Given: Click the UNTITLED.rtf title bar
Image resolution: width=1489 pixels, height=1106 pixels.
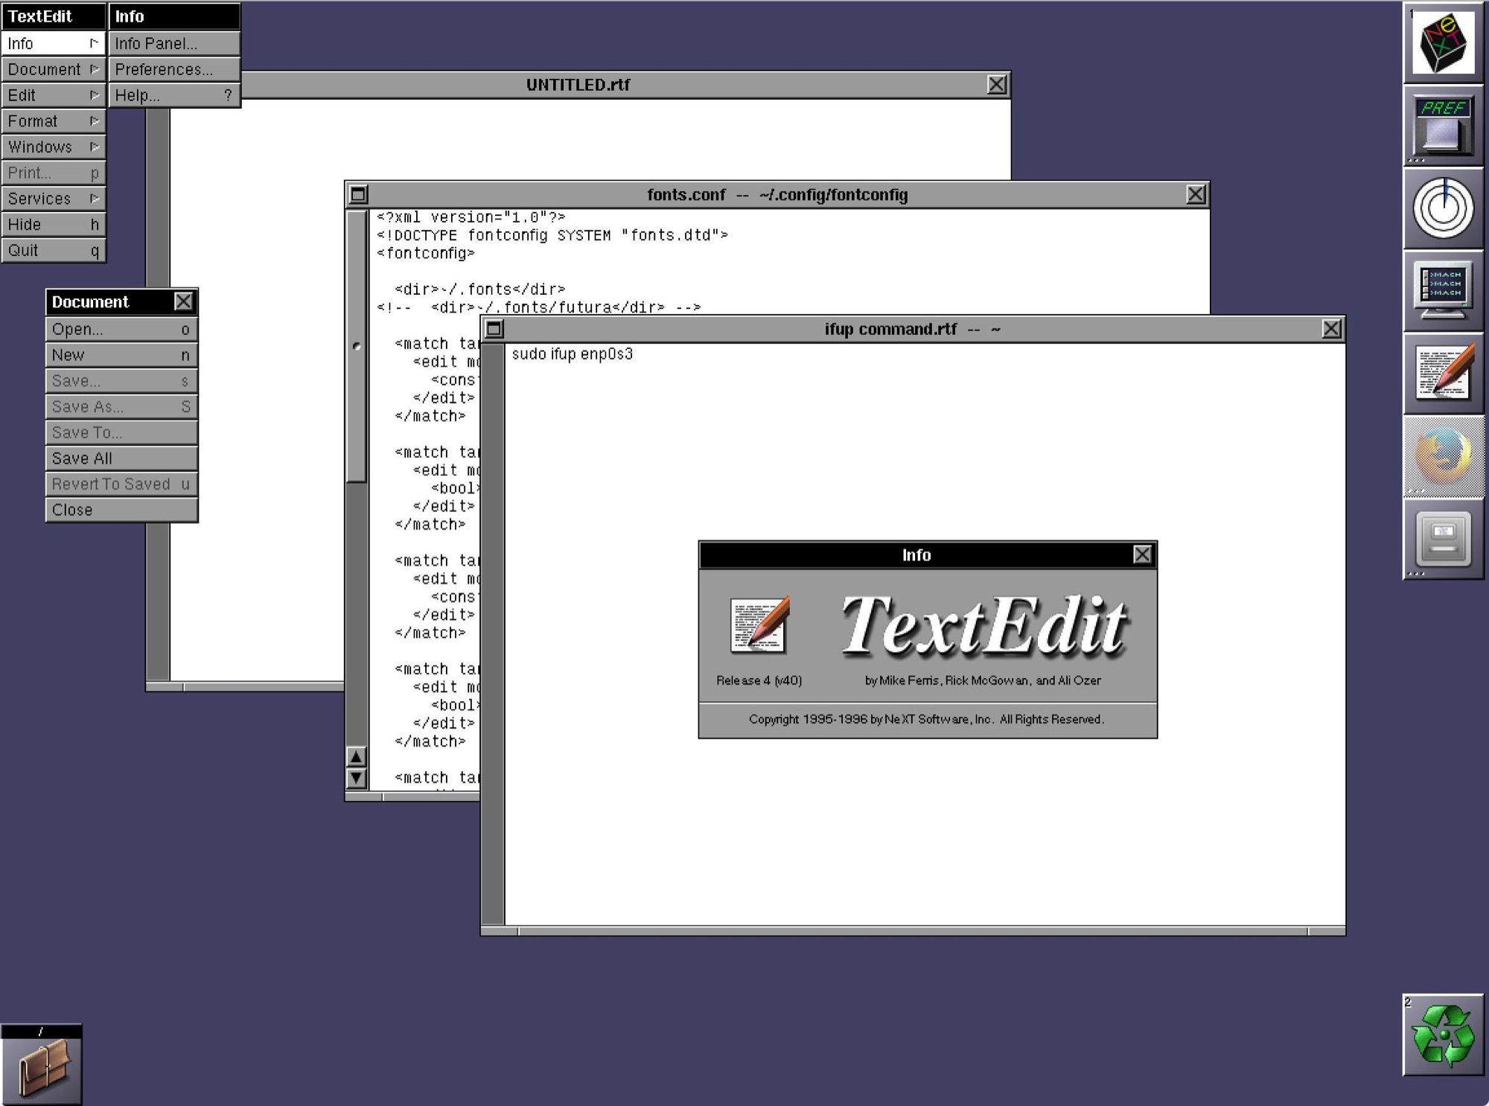Looking at the screenshot, I should click(578, 85).
